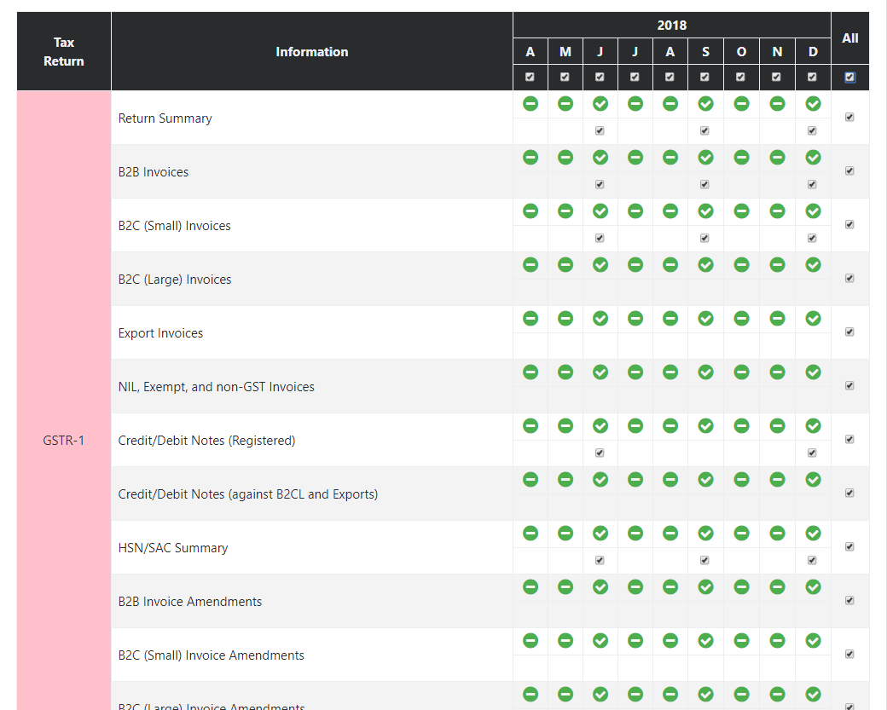This screenshot has height=710, width=887.
Task: Uncheck September checkbox in HSN/SAC Summary row
Action: pos(704,561)
